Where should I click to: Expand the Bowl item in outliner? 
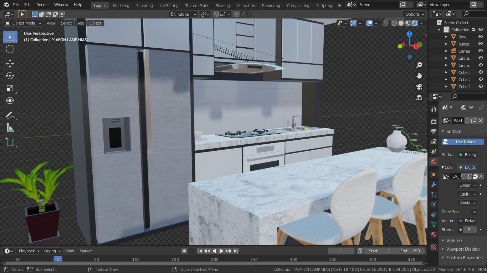point(446,37)
